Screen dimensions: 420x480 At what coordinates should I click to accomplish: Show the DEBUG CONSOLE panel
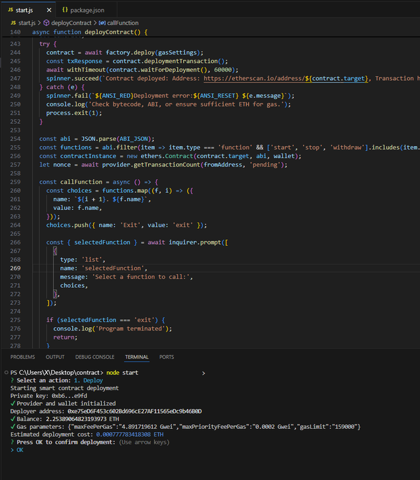coord(94,357)
